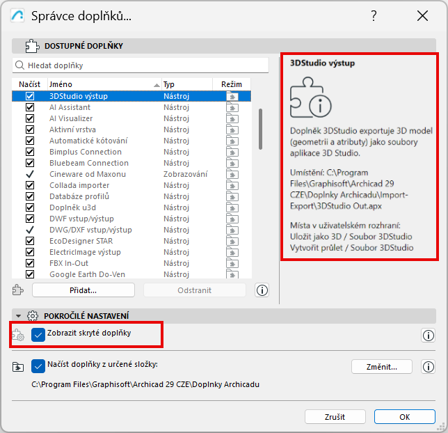The image size is (448, 433).
Task: Click the mode icon for EcoDesigner STAR
Action: coord(232,241)
